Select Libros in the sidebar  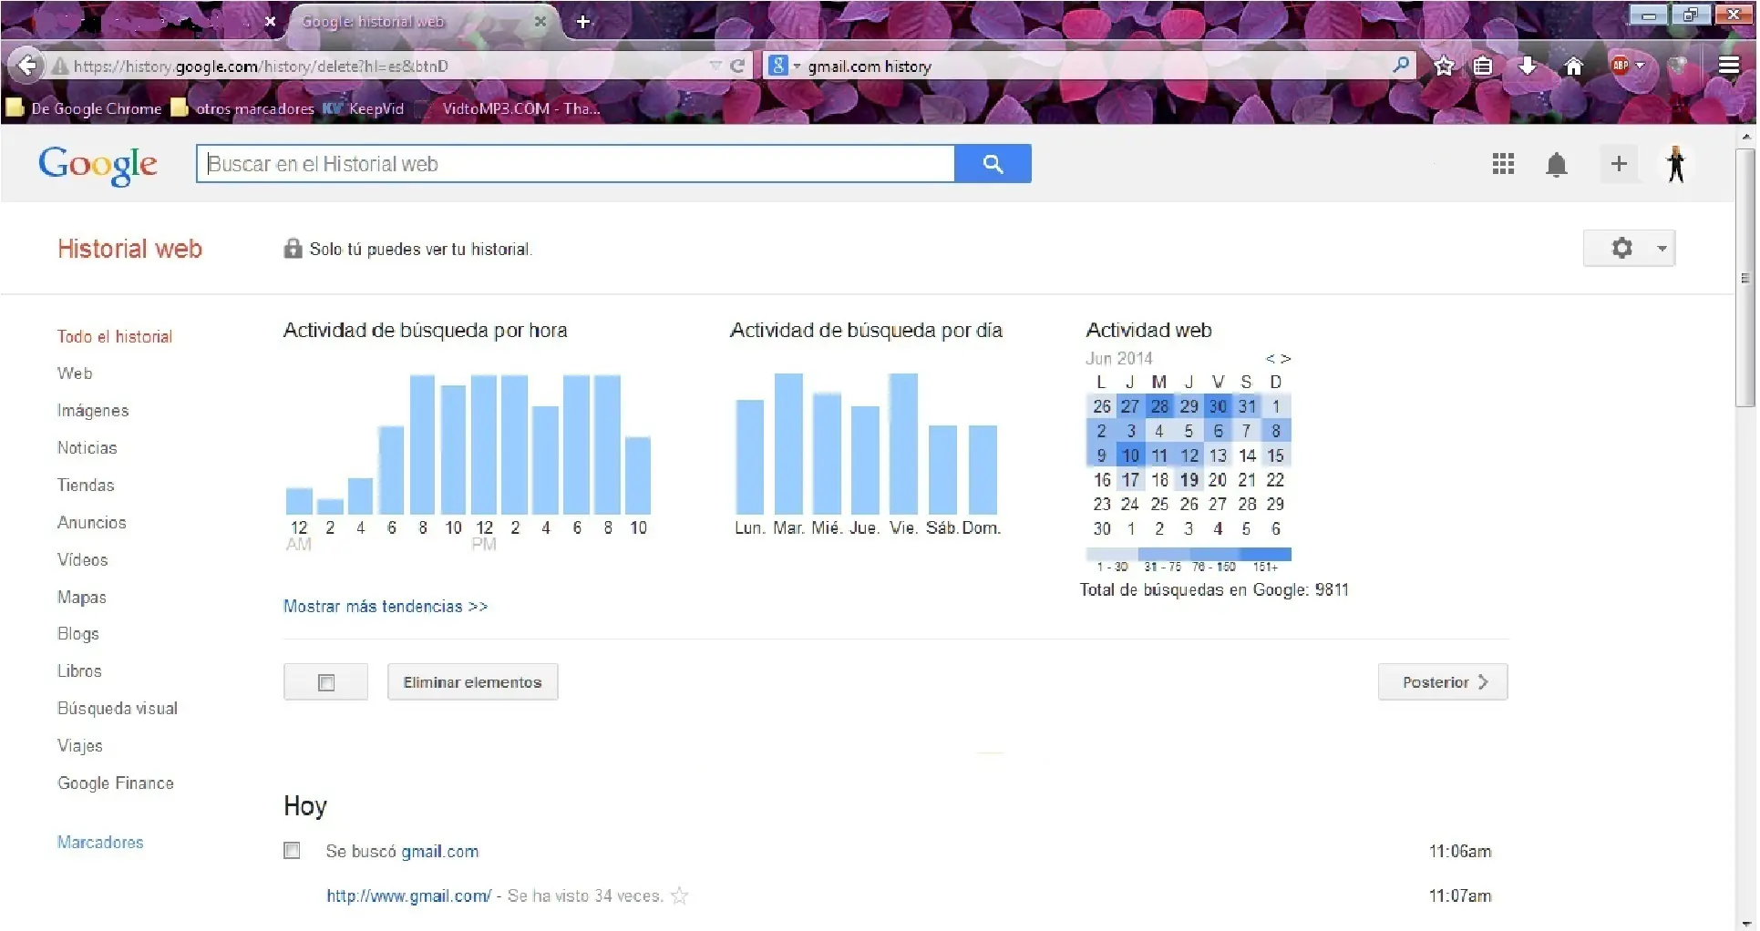(79, 671)
